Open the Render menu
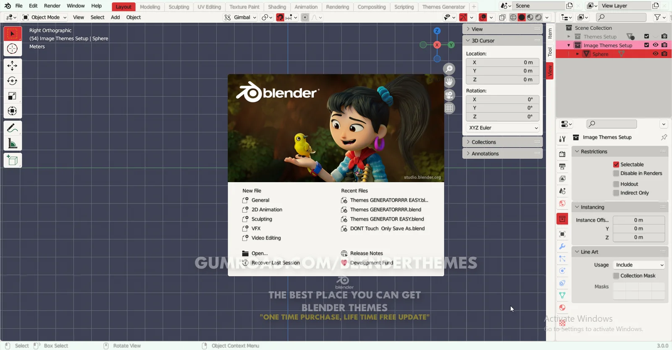Screen dimensions: 672x350 tap(52, 6)
